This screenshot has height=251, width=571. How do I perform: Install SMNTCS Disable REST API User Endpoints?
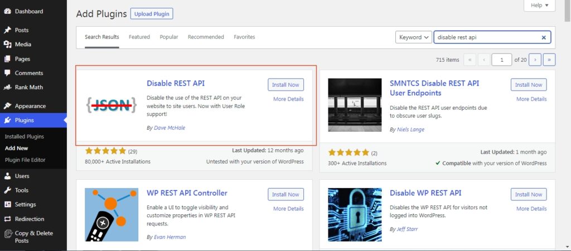coord(529,85)
